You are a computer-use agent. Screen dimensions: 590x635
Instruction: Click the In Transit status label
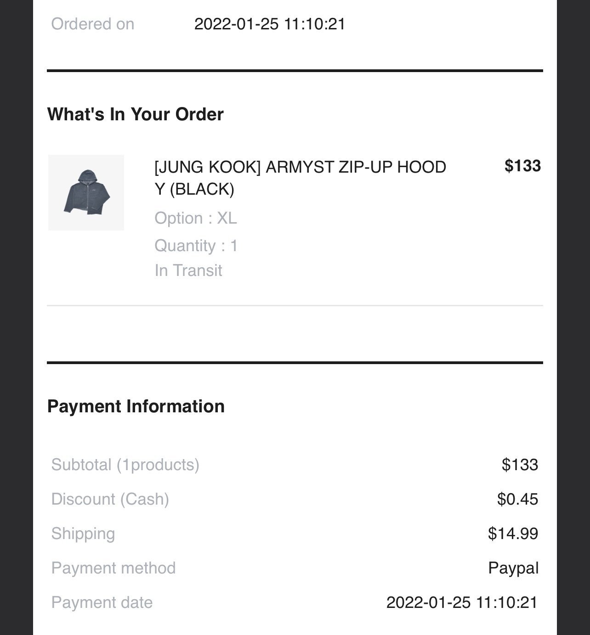188,270
